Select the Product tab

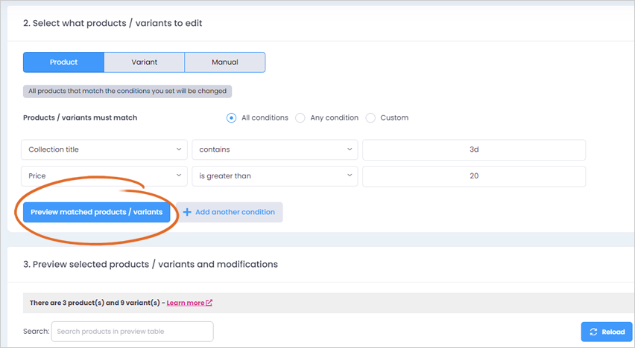(63, 62)
